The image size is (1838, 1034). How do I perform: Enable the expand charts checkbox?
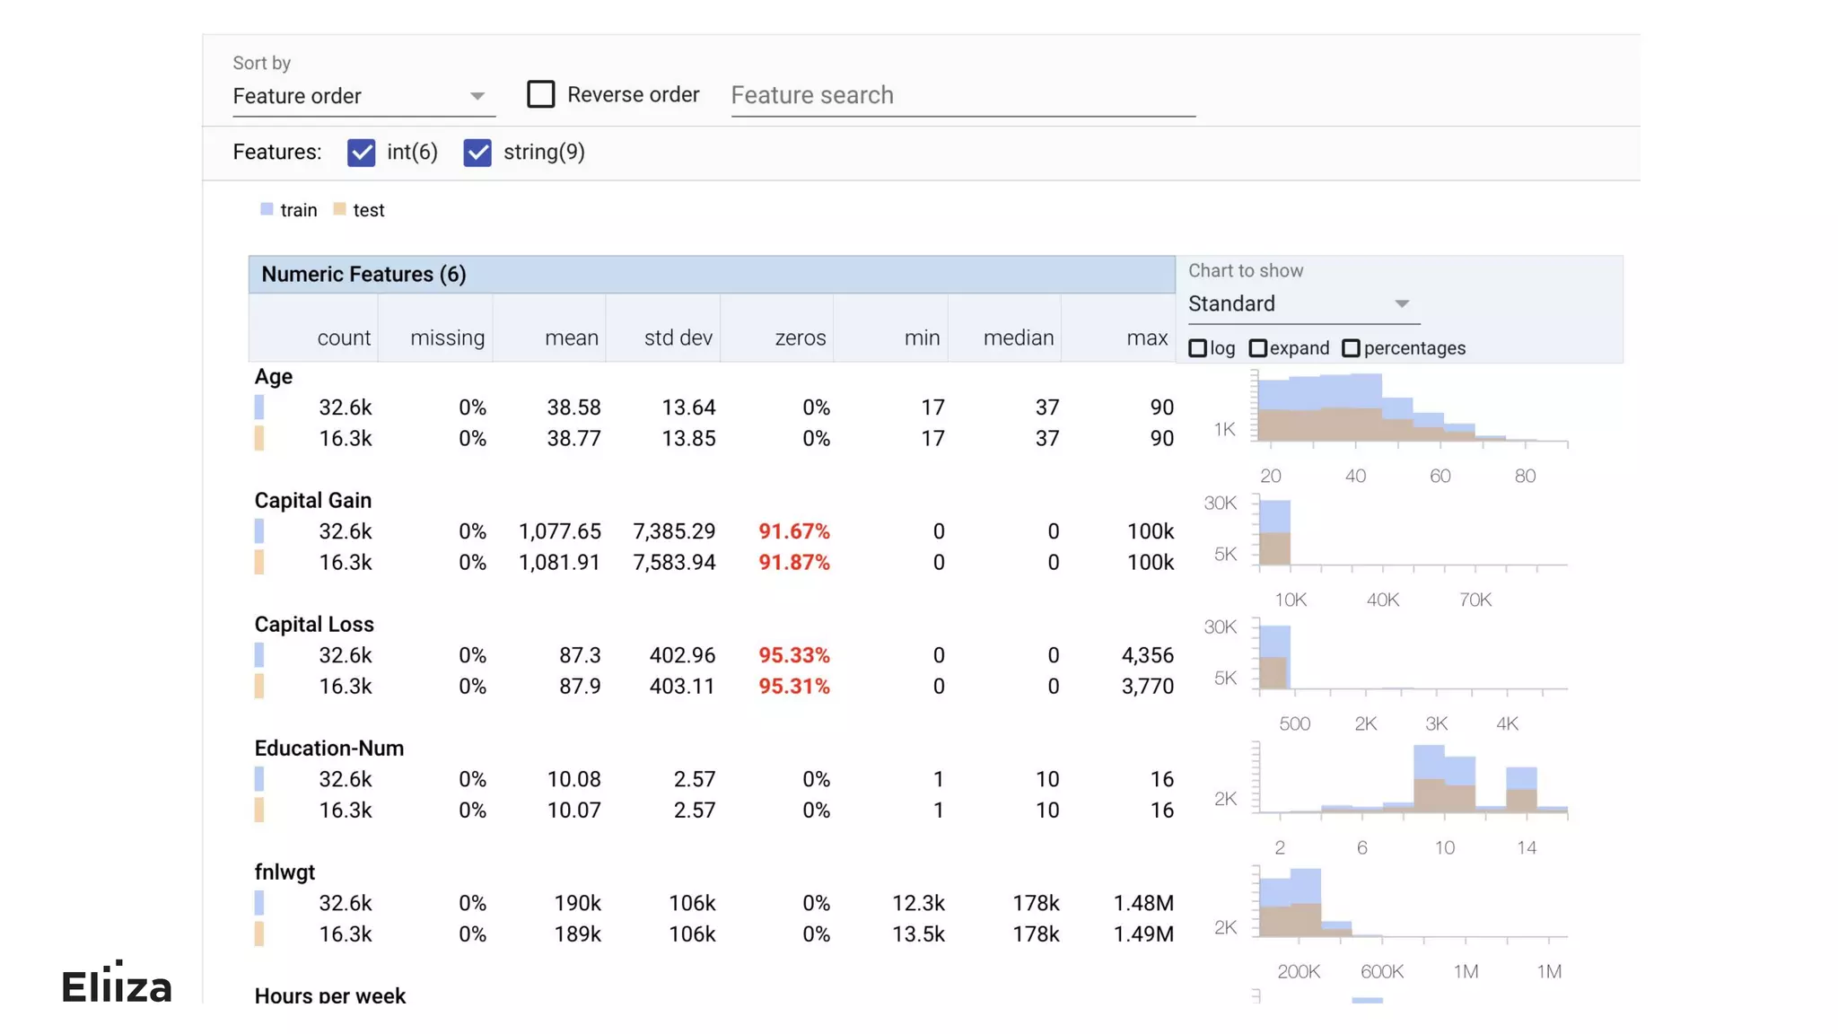1258,348
